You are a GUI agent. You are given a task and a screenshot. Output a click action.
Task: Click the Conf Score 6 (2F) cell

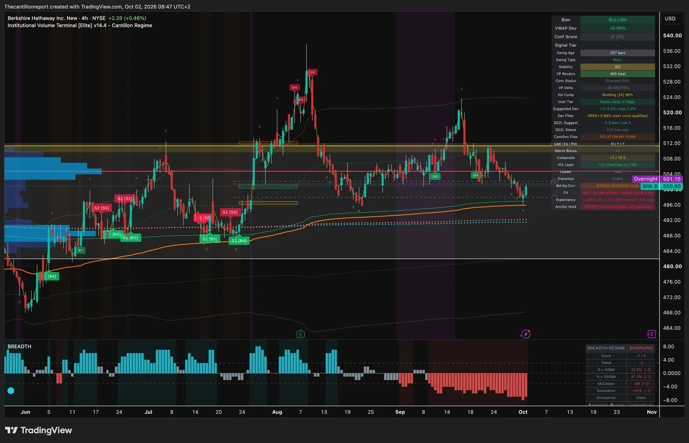(617, 37)
